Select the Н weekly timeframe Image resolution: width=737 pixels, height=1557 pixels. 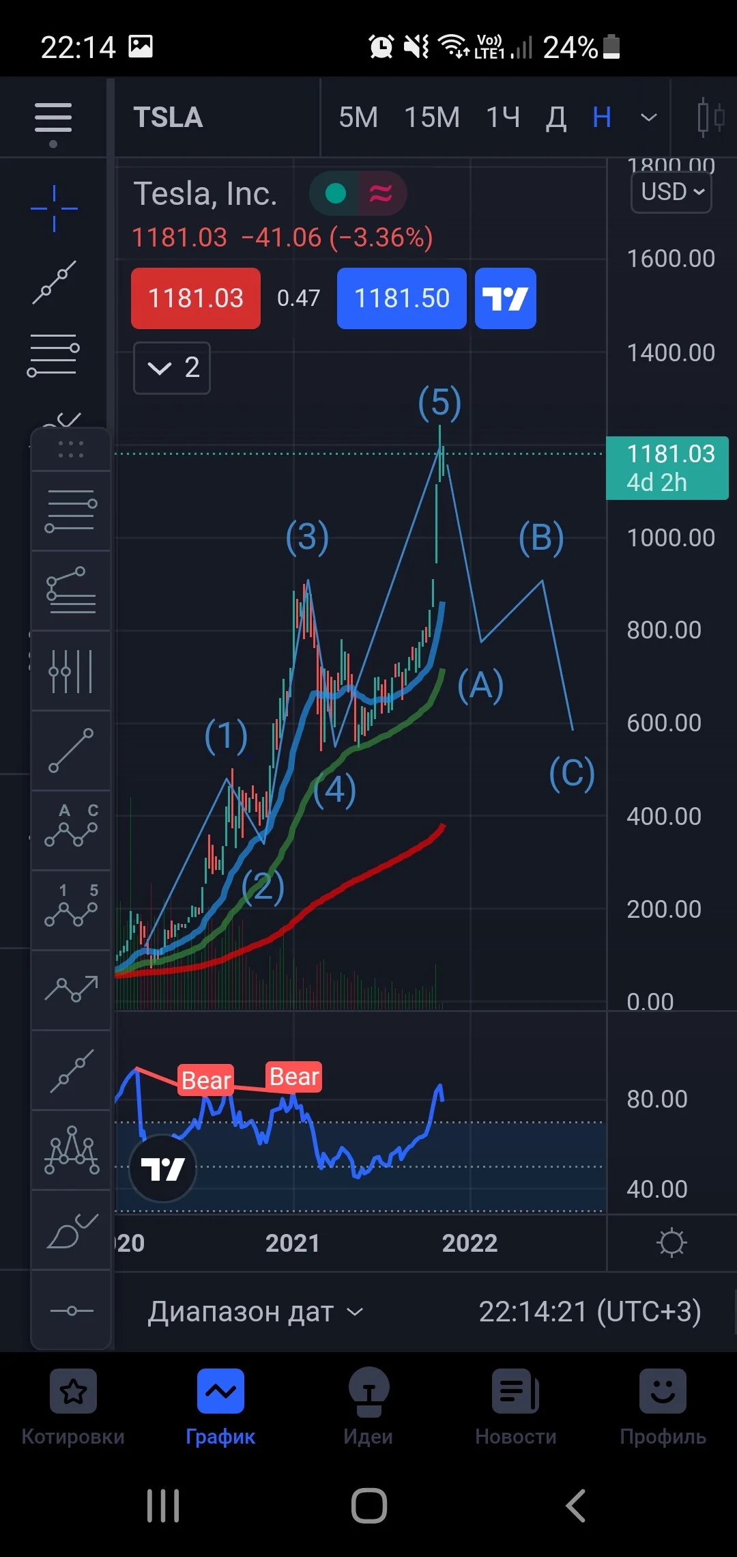[602, 117]
